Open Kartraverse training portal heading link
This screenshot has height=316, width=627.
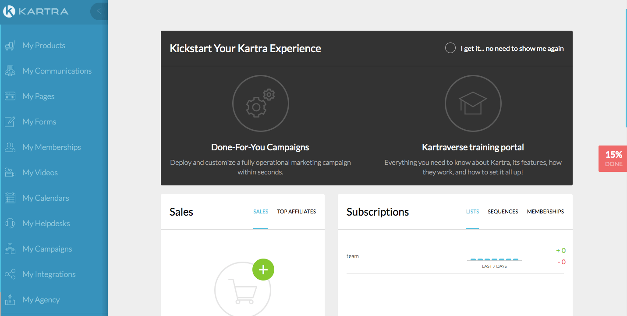pos(473,147)
